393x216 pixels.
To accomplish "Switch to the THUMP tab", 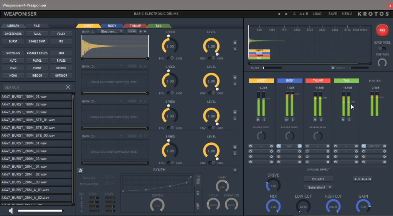I will pos(135,26).
